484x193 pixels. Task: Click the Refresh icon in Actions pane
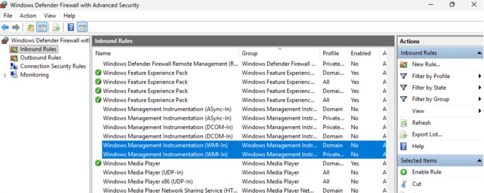click(404, 123)
